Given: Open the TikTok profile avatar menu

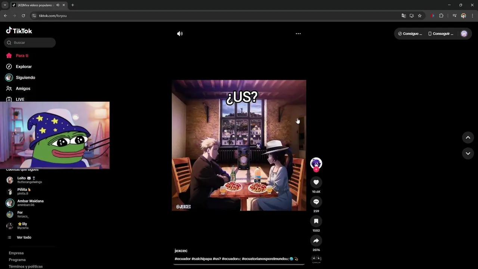Looking at the screenshot, I should click(x=464, y=34).
